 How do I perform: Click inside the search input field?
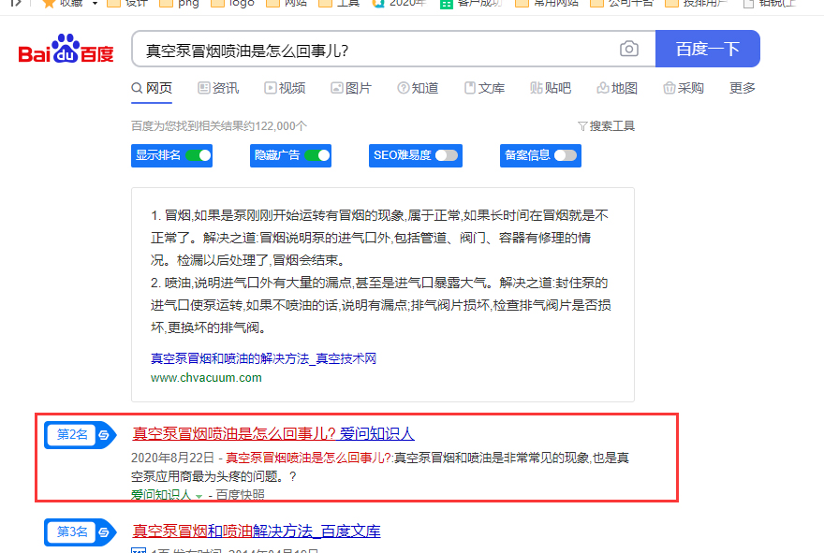(375, 48)
